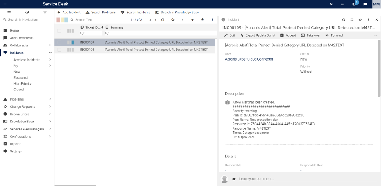Expand Archived Incidents chevron
Screen dimensions: 381x186
50,60
